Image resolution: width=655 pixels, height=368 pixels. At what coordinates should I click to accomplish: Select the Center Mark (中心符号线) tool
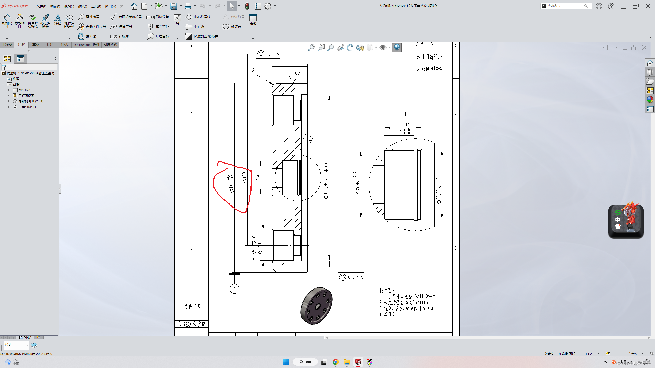pyautogui.click(x=189, y=17)
